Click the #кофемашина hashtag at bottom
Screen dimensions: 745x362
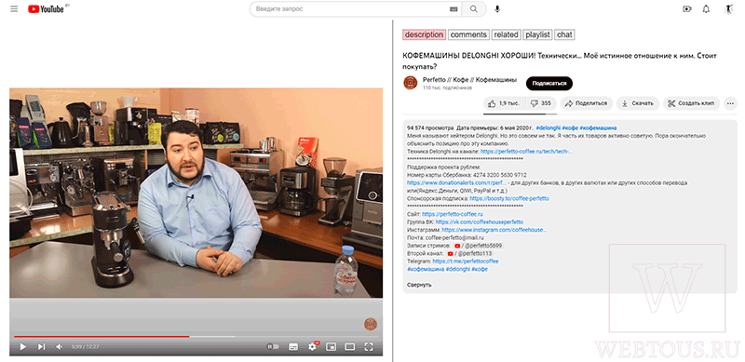(426, 269)
